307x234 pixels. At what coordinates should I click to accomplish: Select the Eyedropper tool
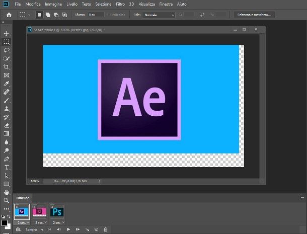6,84
